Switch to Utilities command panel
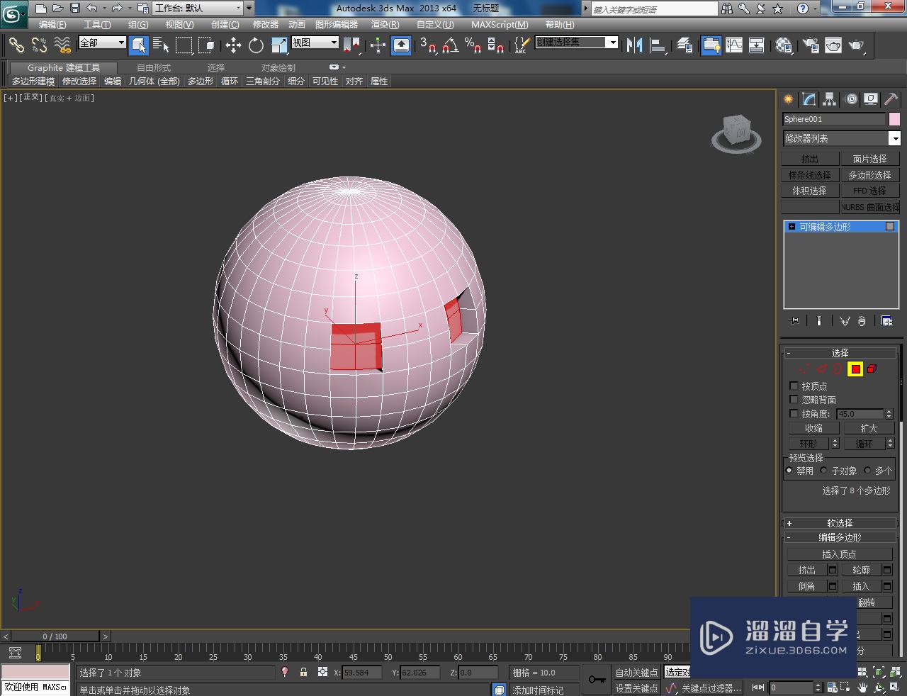Image resolution: width=907 pixels, height=696 pixels. [x=891, y=99]
